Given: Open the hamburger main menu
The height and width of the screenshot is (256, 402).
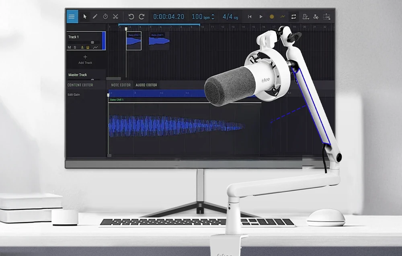Looking at the screenshot, I should (x=72, y=16).
